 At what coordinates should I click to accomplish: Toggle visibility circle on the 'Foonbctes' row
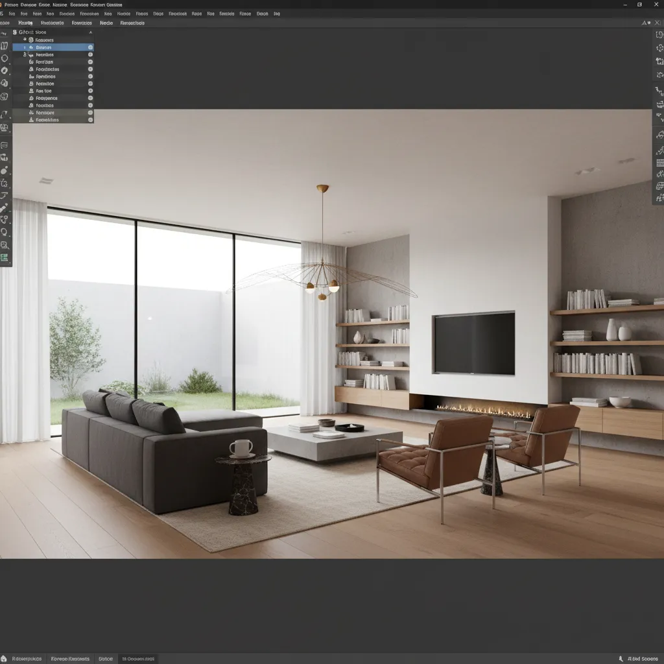pyautogui.click(x=90, y=69)
